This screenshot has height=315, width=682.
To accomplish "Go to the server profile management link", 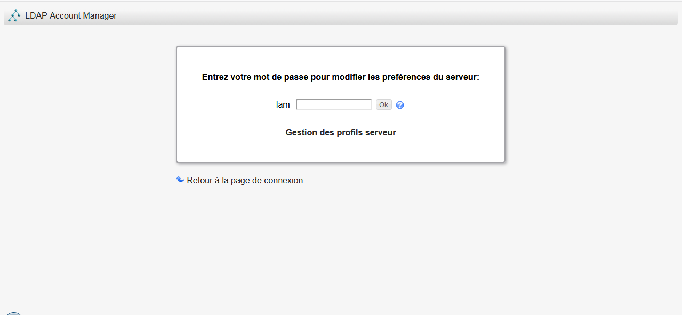I will tap(341, 132).
